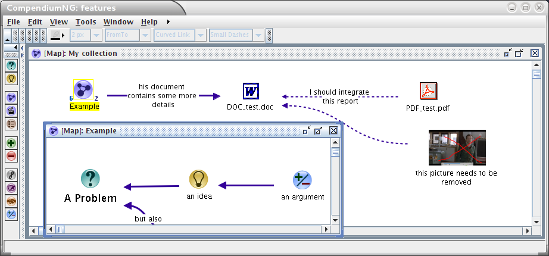Click the 'this picture needs to be removed' thumbnail

tap(457, 148)
